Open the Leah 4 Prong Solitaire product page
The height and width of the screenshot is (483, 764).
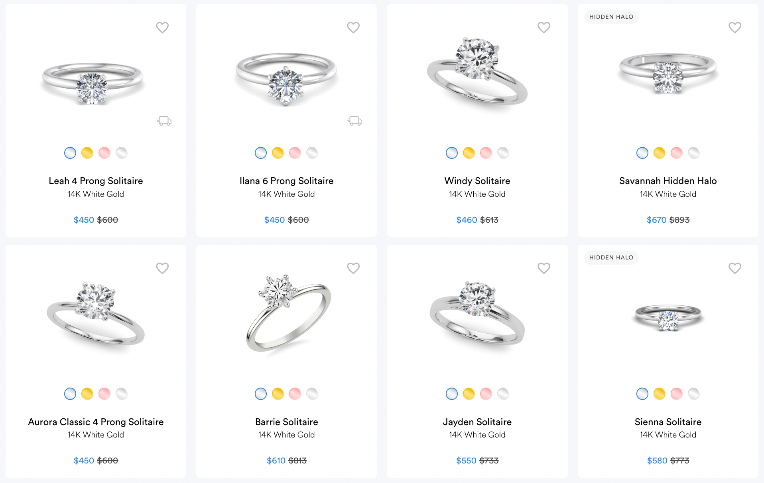tap(95, 180)
